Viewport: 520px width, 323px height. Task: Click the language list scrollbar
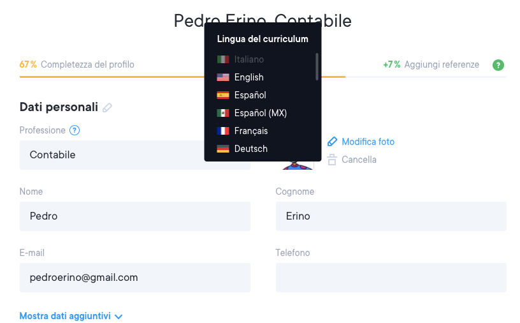tap(317, 66)
